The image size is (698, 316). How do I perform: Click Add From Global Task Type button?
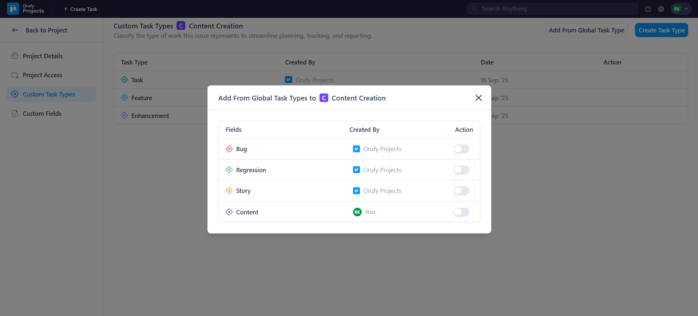coord(586,30)
